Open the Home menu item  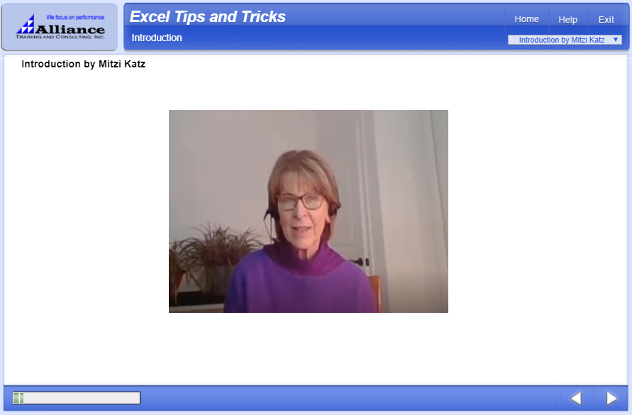526,19
